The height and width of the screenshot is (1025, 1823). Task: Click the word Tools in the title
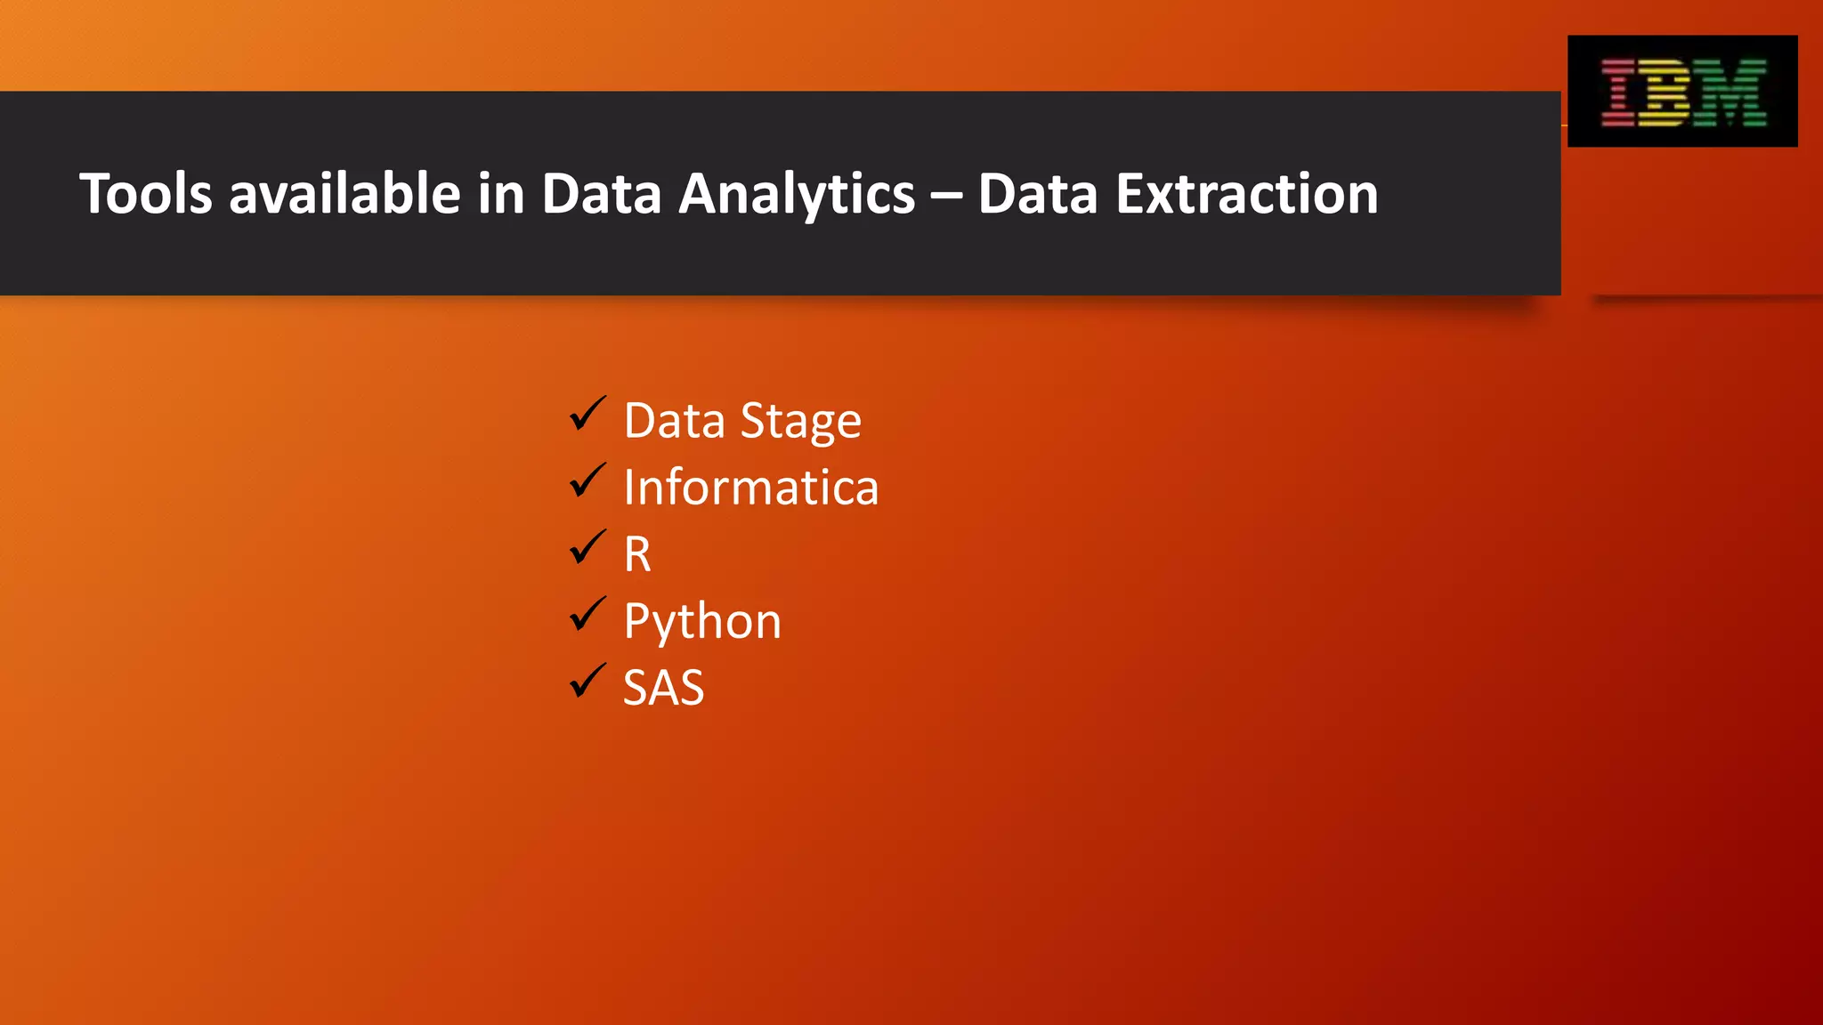(146, 193)
